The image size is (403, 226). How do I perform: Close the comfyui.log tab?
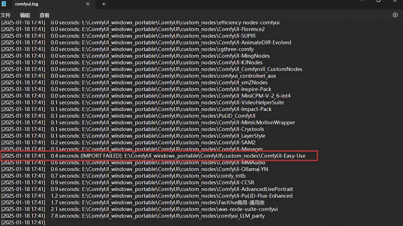click(88, 4)
